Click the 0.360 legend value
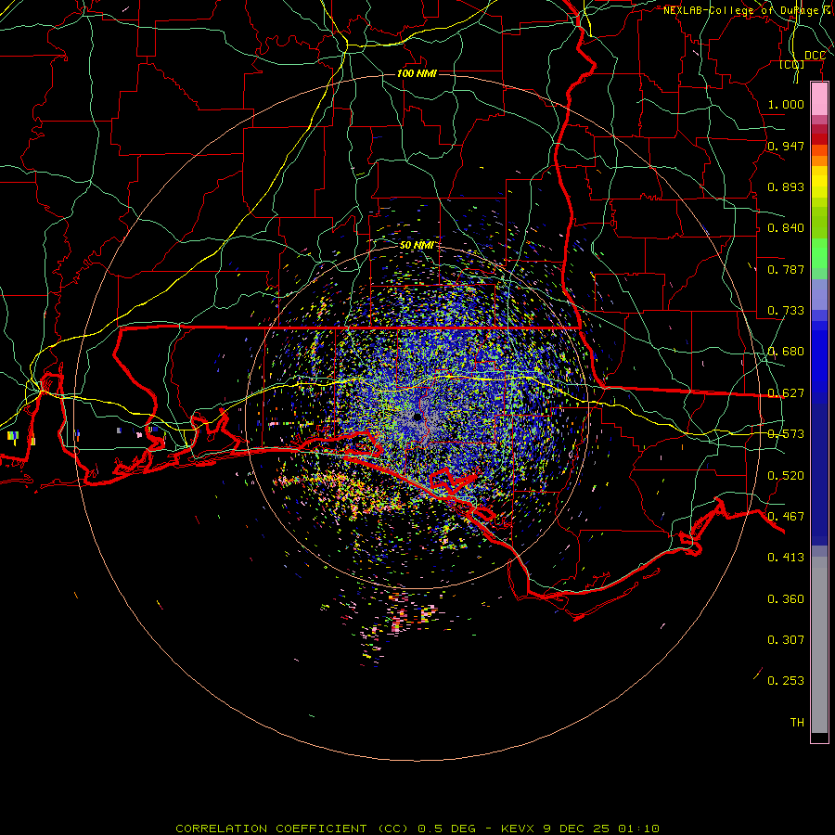 pos(786,599)
